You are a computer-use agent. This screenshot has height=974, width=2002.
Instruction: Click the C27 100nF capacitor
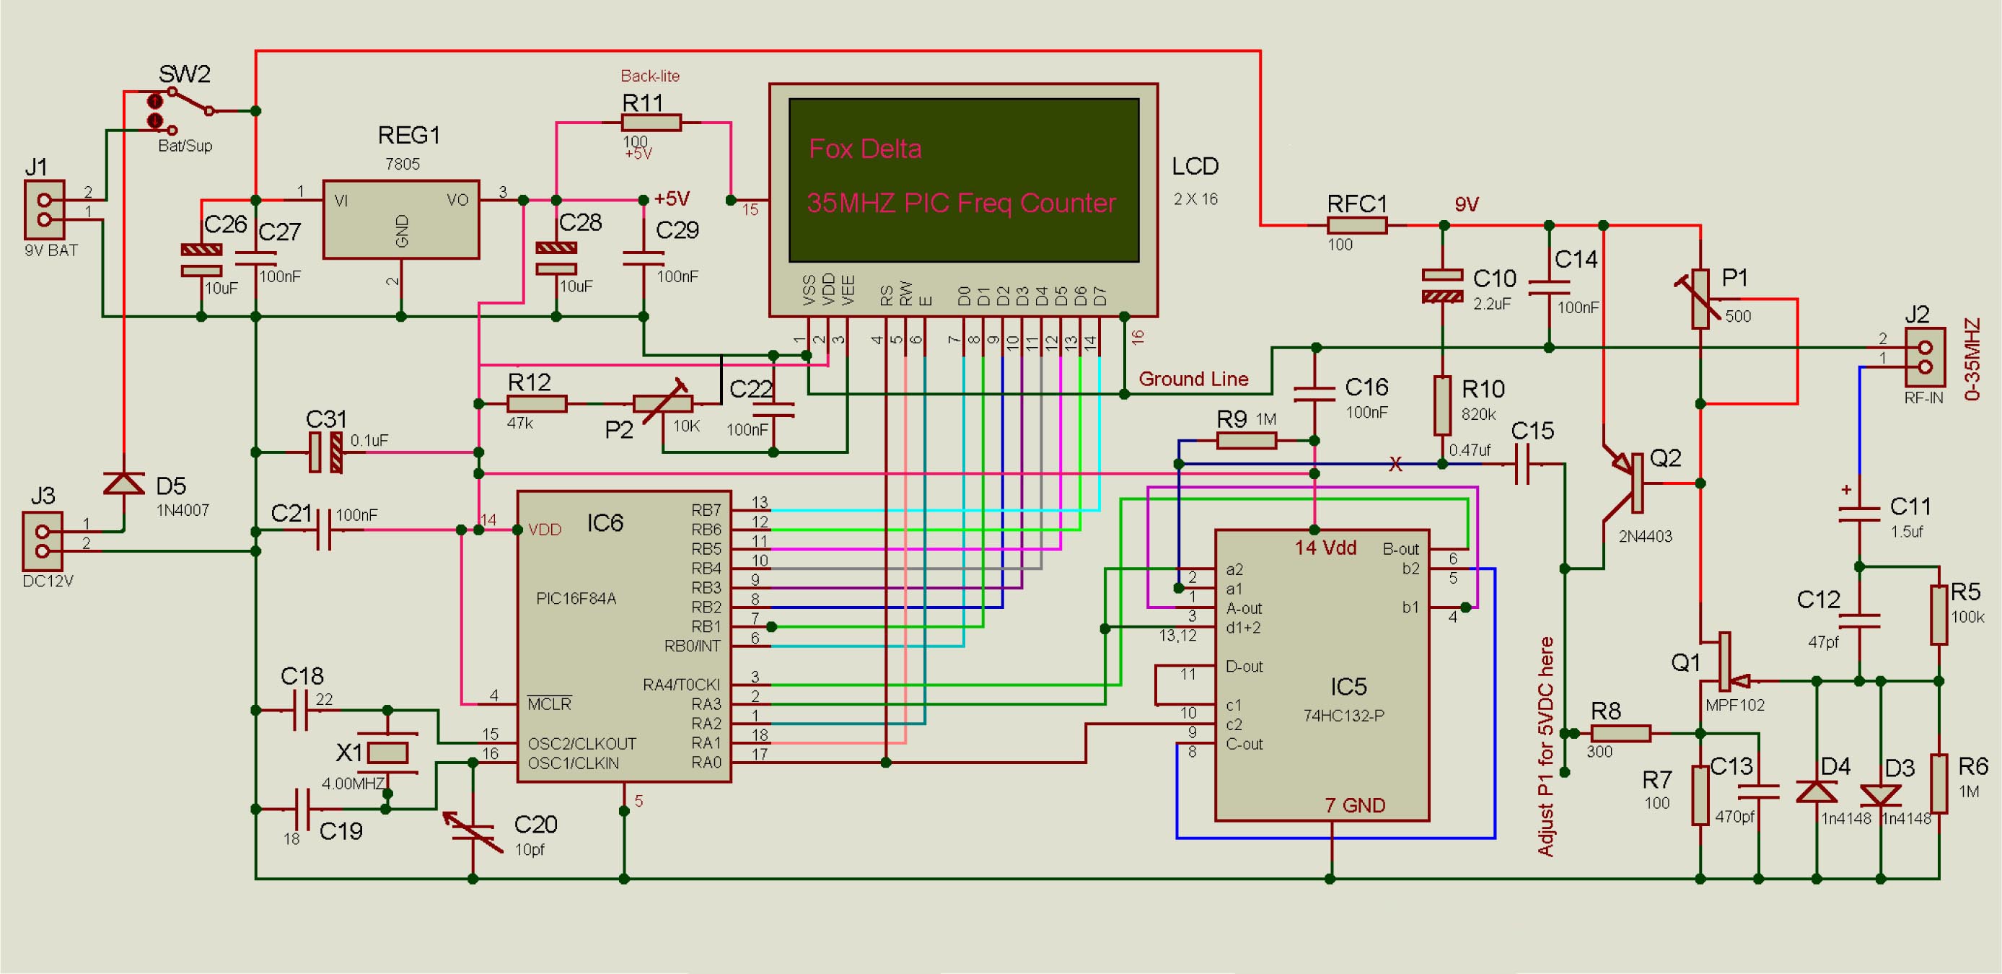[x=256, y=258]
